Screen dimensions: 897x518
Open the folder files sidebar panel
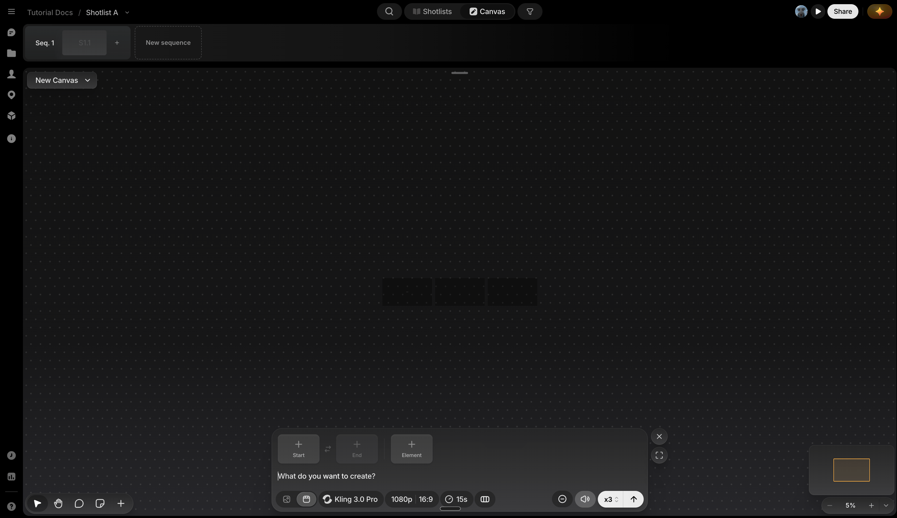[x=11, y=53]
